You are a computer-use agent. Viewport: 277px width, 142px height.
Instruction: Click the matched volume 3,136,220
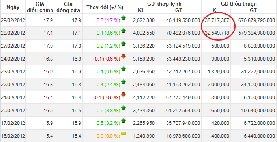point(144,46)
